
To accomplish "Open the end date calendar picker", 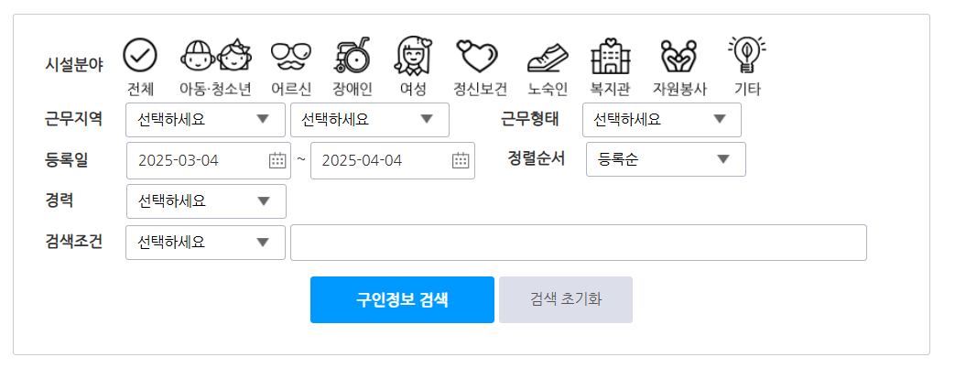I will (x=461, y=160).
